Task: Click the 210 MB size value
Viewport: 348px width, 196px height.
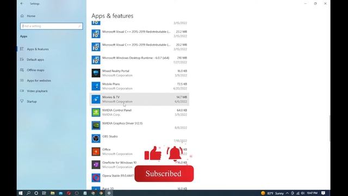Action: (x=182, y=58)
